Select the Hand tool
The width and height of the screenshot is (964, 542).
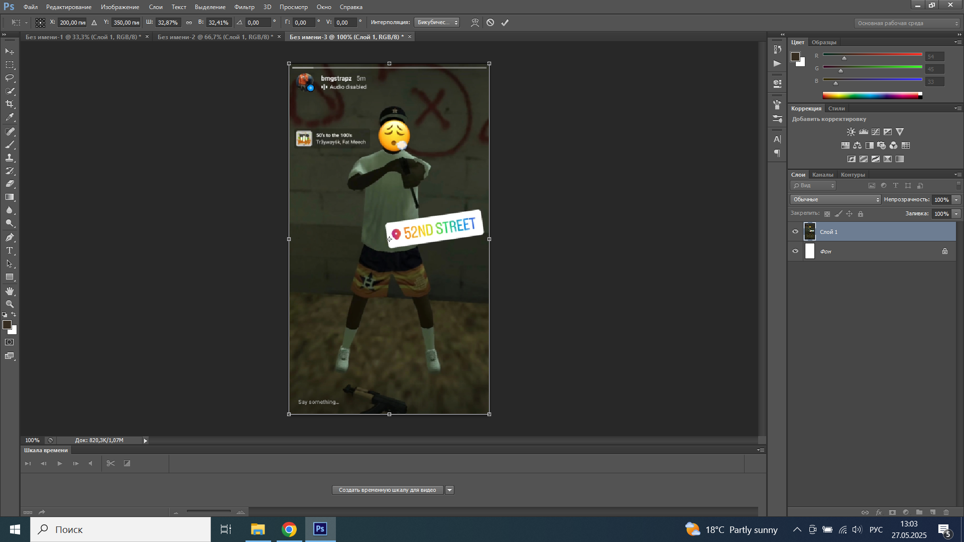[x=10, y=291]
